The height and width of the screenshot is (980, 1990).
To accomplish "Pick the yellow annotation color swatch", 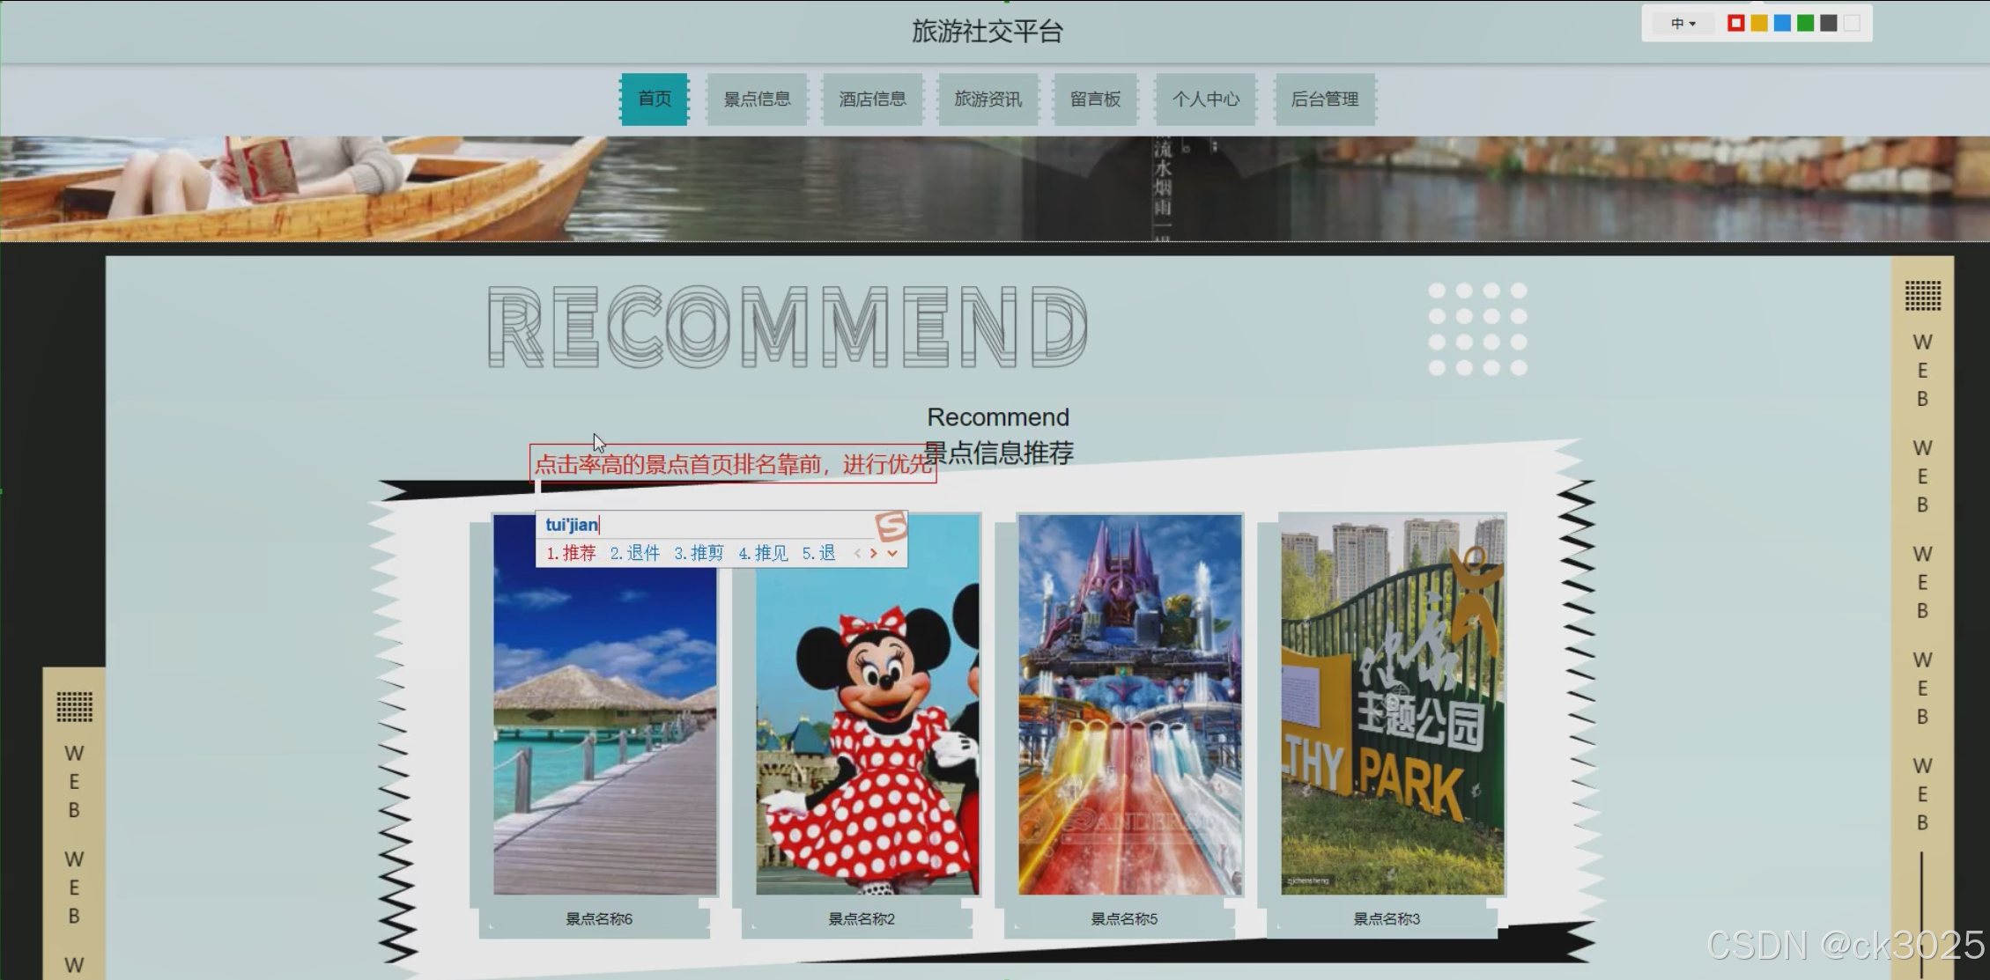I will point(1758,24).
